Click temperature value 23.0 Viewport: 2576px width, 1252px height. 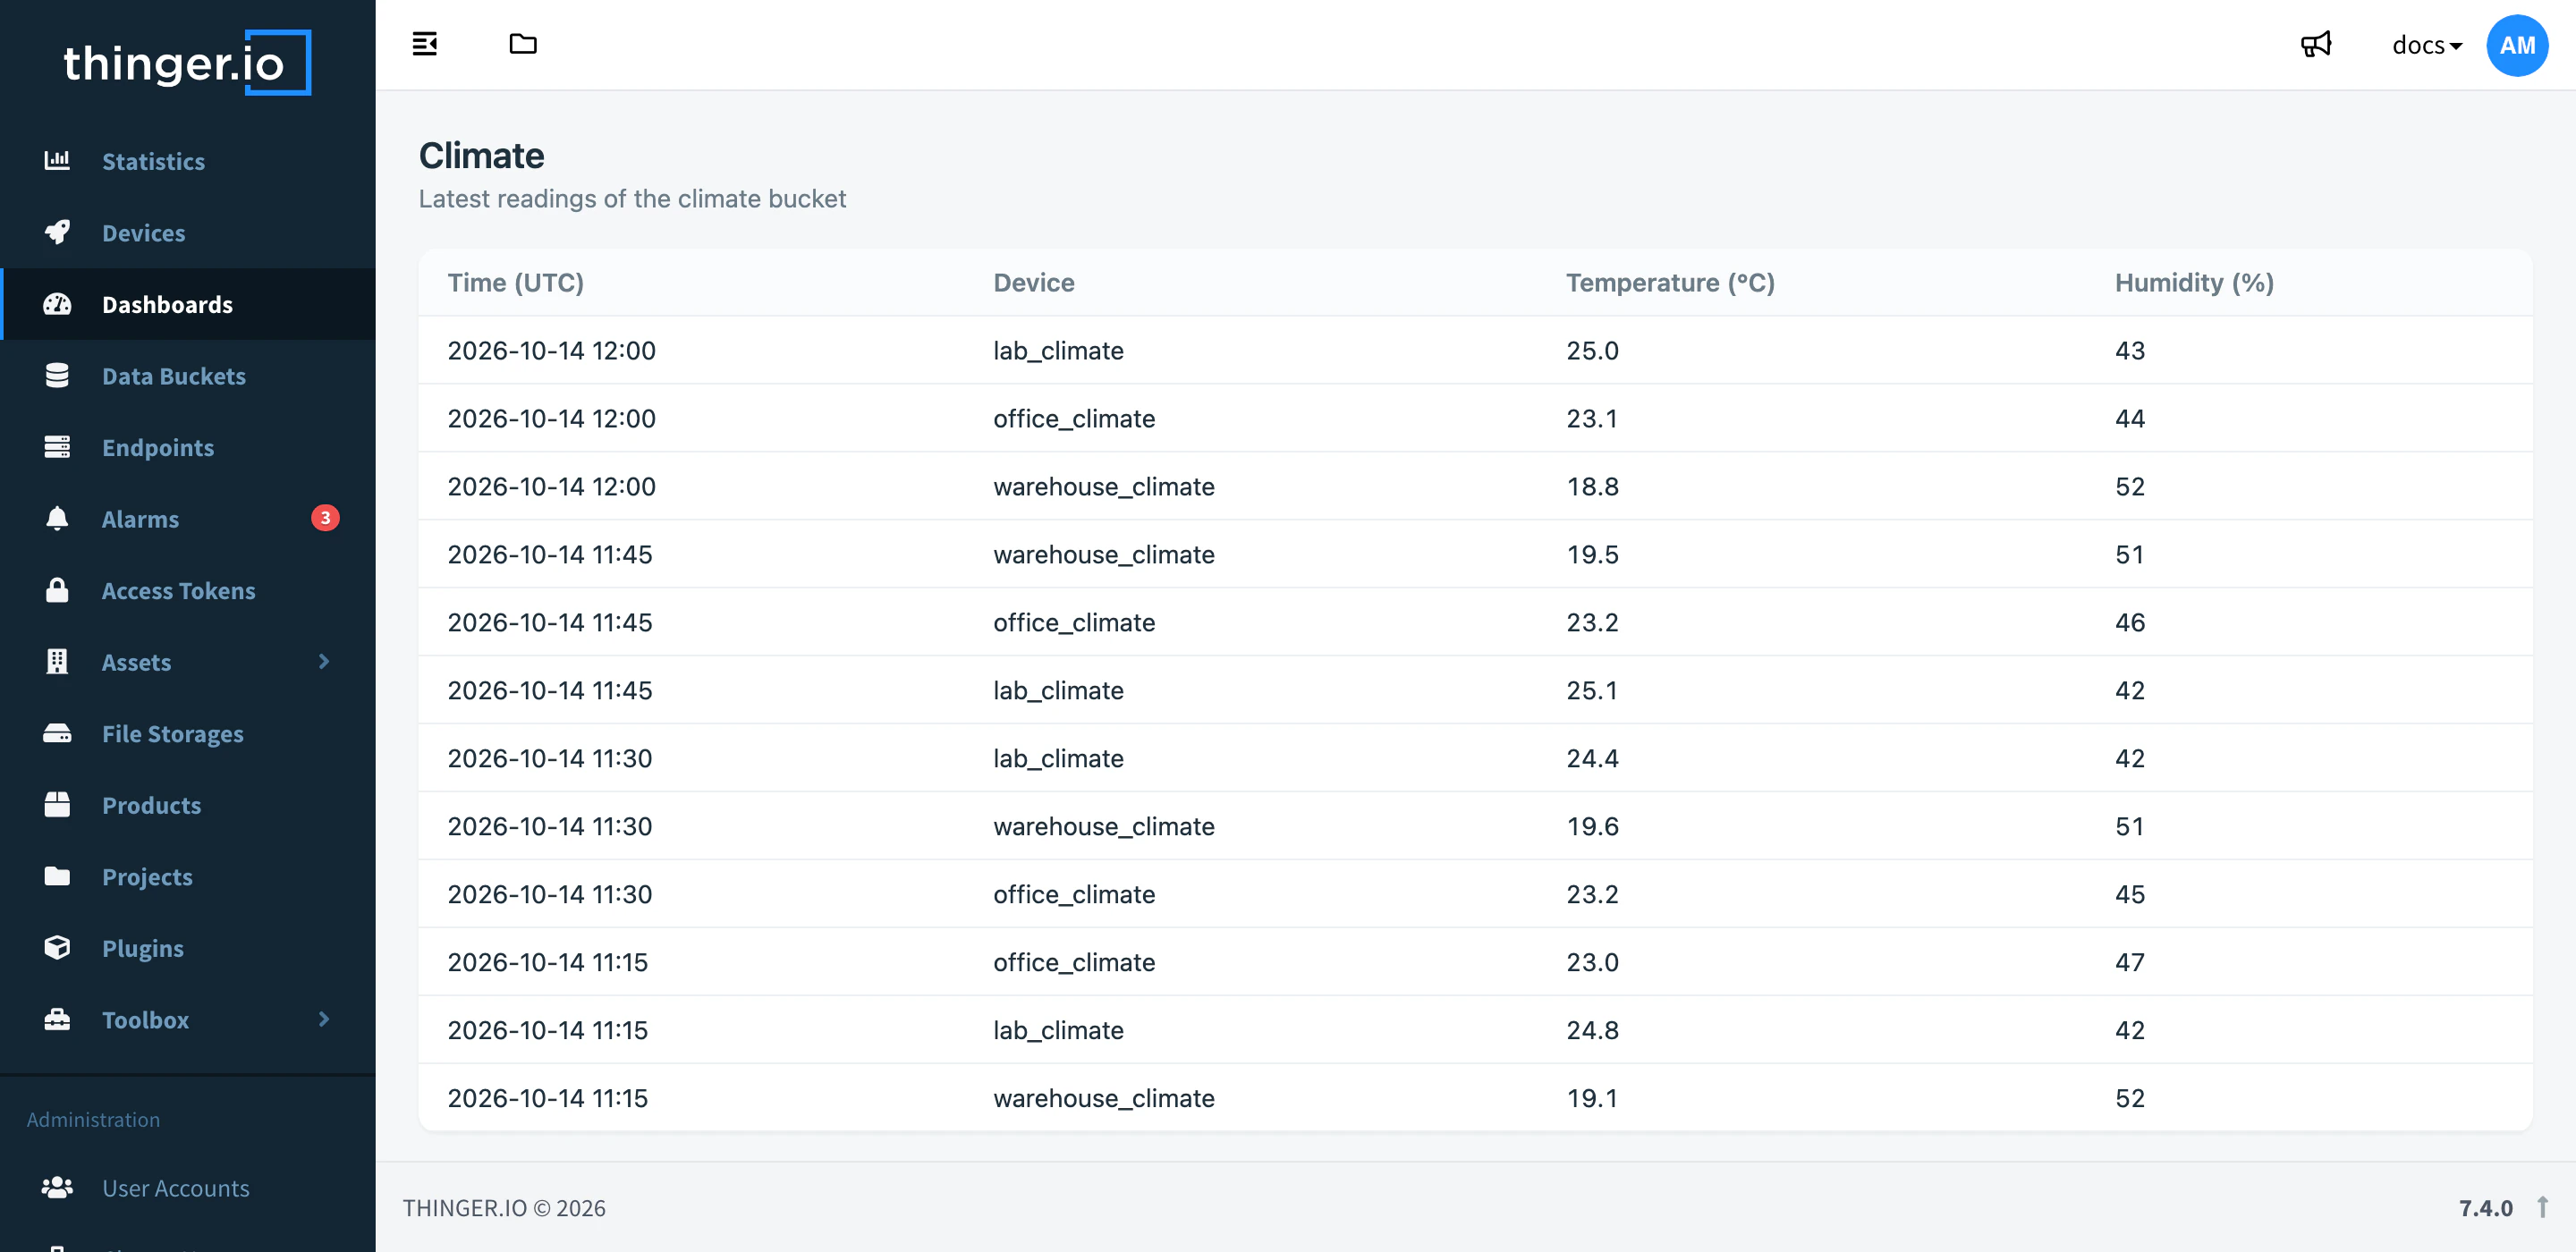1592,962
